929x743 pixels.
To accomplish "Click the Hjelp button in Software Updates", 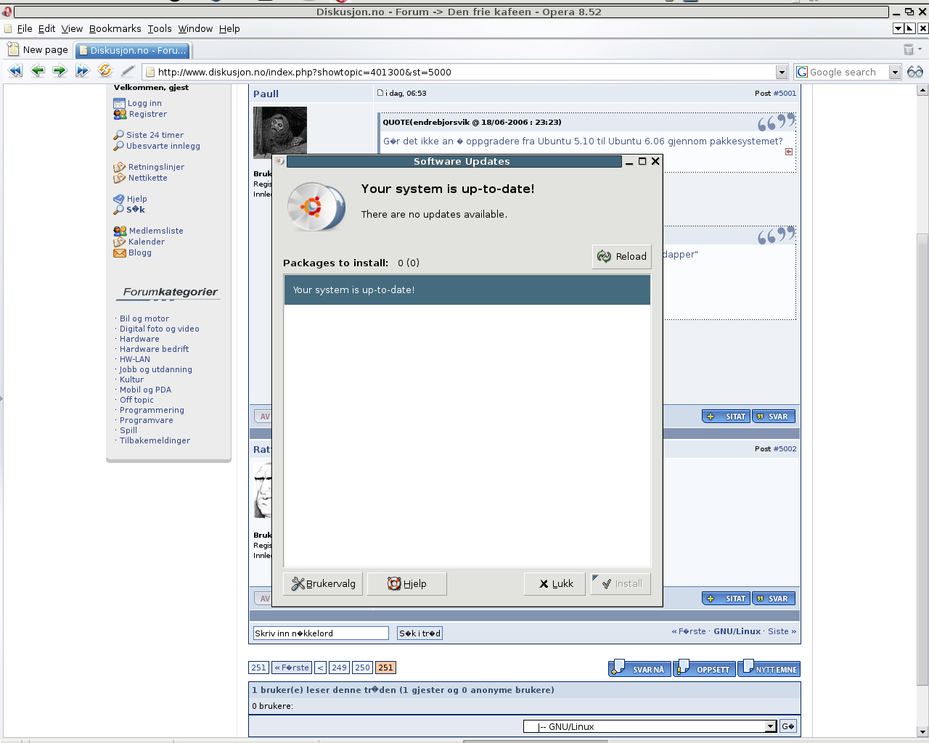I will click(x=406, y=583).
